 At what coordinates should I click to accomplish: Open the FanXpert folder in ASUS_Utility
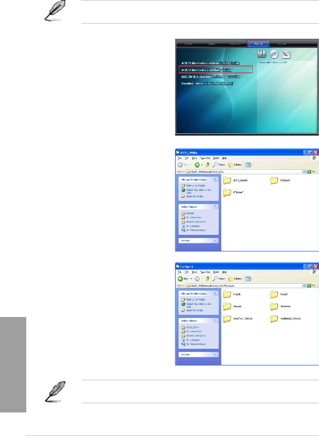280,180
